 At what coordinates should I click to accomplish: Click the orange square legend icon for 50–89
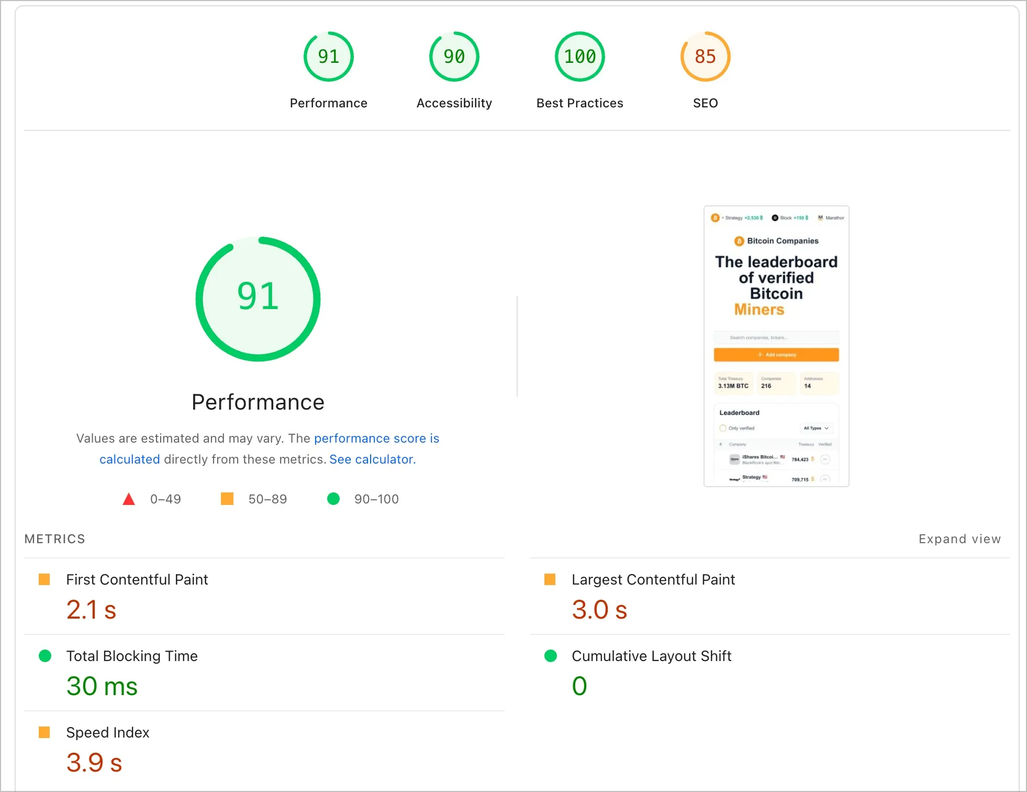(227, 499)
